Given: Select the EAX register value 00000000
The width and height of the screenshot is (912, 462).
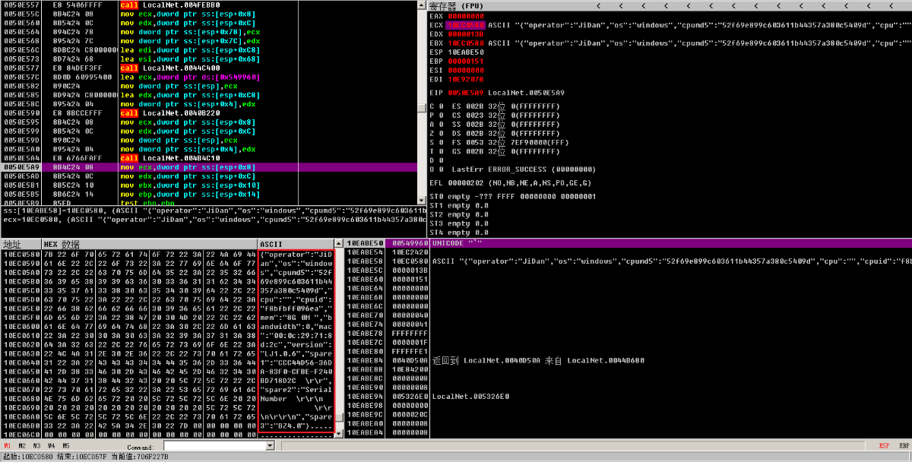Looking at the screenshot, I should (466, 16).
